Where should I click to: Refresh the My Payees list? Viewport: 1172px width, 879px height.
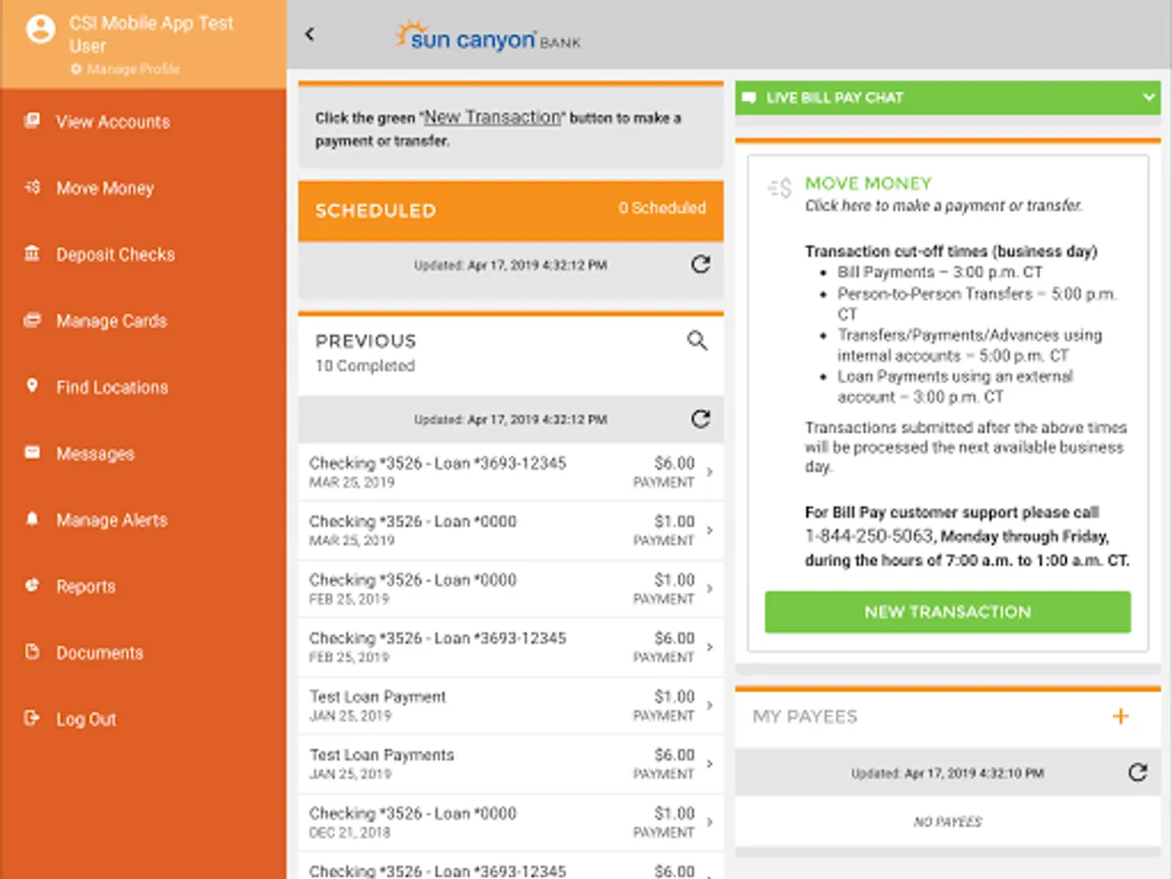point(1138,773)
